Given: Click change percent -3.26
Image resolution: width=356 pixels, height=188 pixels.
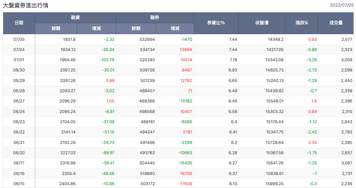Looking at the screenshot, I should (x=312, y=60).
